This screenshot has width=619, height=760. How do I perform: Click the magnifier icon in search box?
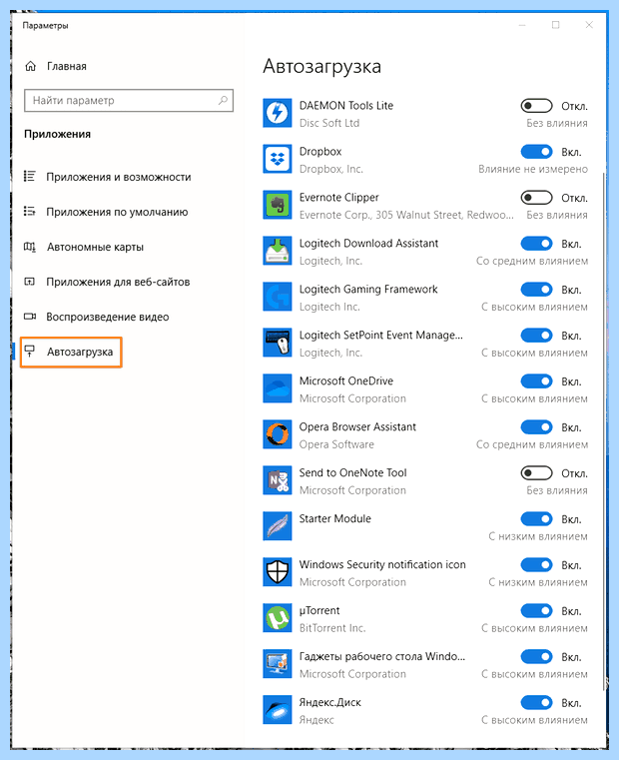point(223,100)
